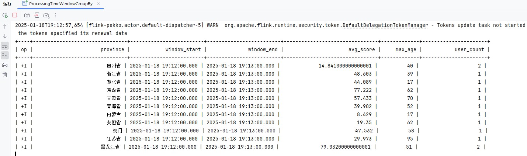The height and width of the screenshot is (156, 527).
Task: Select the 运行 tool window label
Action: (7, 4)
